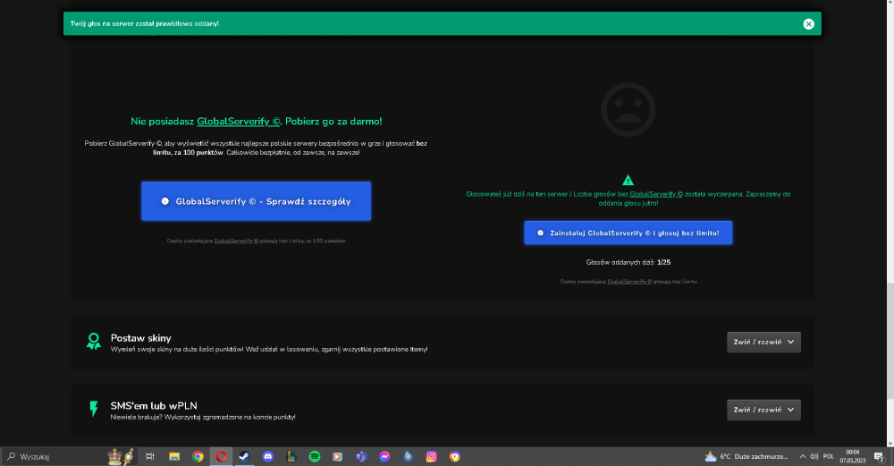
Task: Click info icon inside Sprawdź szczegóły button
Action: click(x=164, y=201)
